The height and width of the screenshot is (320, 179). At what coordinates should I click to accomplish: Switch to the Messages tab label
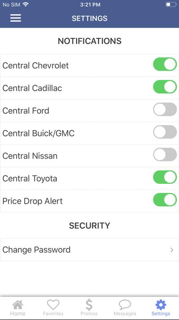click(125, 314)
